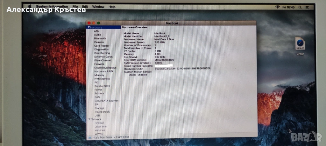Click the SMC Version value 1.38f5

click(x=159, y=63)
